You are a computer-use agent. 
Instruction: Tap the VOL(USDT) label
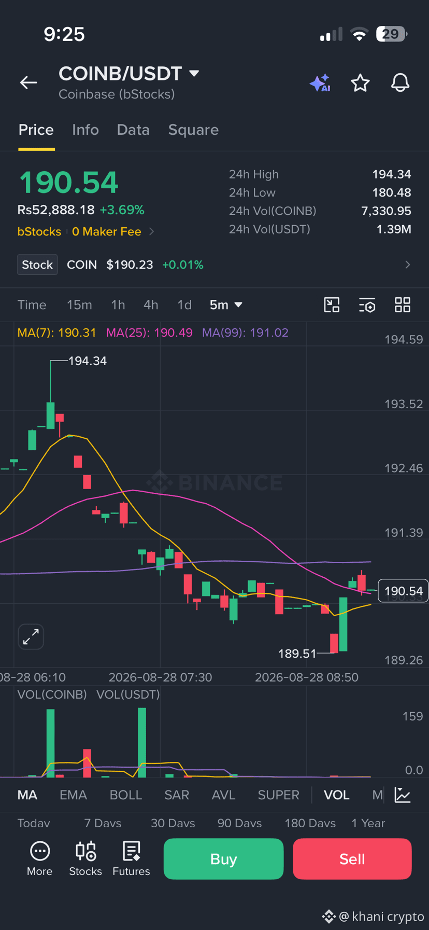click(128, 694)
